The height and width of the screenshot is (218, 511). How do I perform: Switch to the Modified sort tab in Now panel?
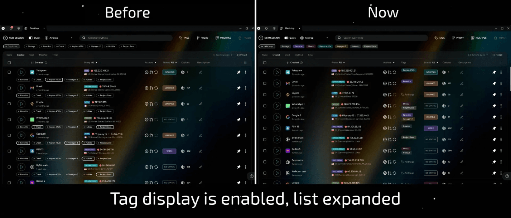pos(298,55)
